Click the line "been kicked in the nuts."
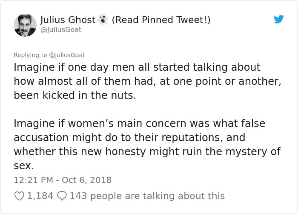 tap(75, 95)
